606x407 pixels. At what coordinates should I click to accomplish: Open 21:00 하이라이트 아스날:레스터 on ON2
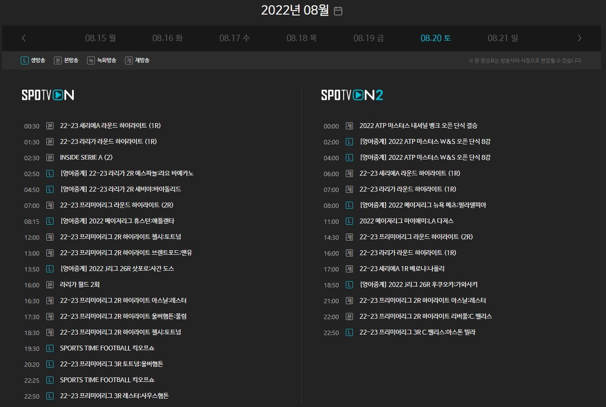coord(423,301)
